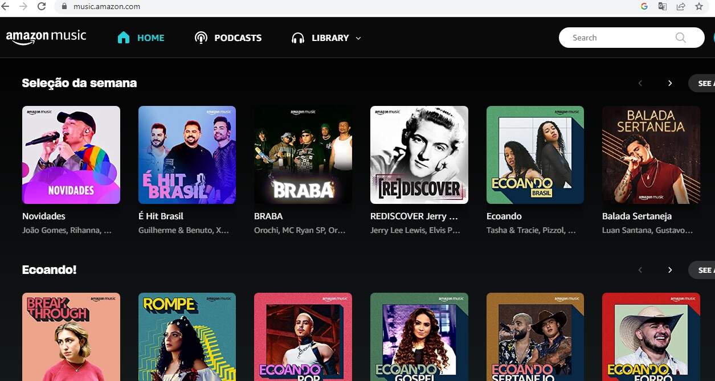Open the É Hit Brasil playlist cover

pos(187,155)
